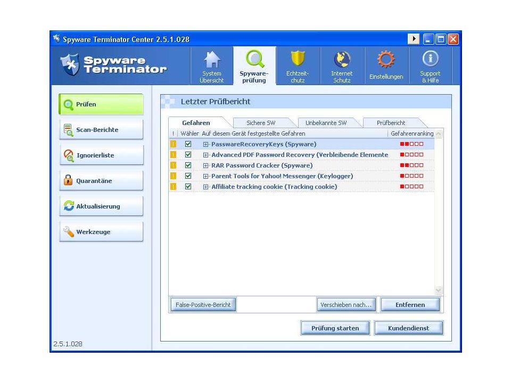Open the Einstellungen gear icon
This screenshot has height=383, width=511.
pos(386,60)
